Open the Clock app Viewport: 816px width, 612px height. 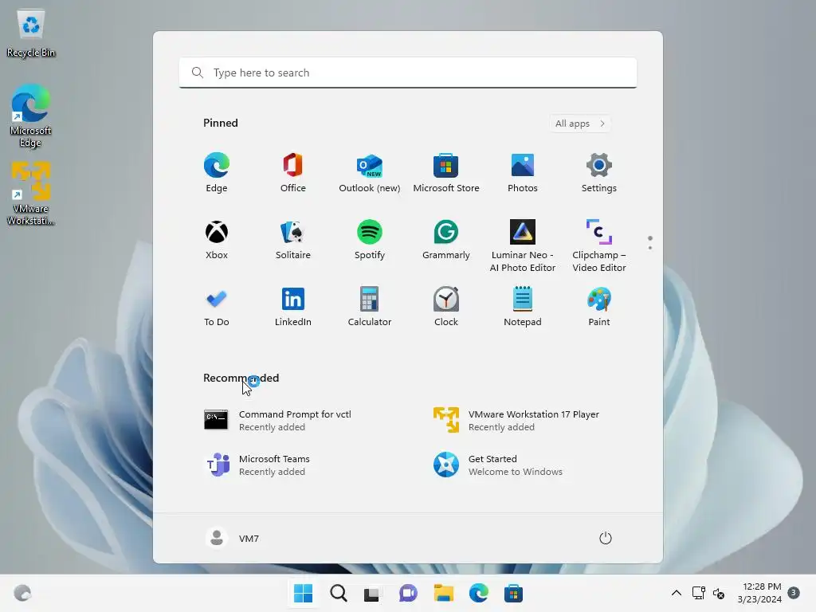click(446, 307)
